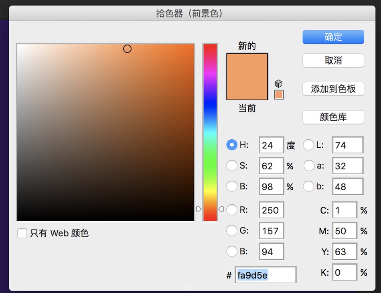Click the circular marker in color field
The width and height of the screenshot is (381, 293).
127,49
